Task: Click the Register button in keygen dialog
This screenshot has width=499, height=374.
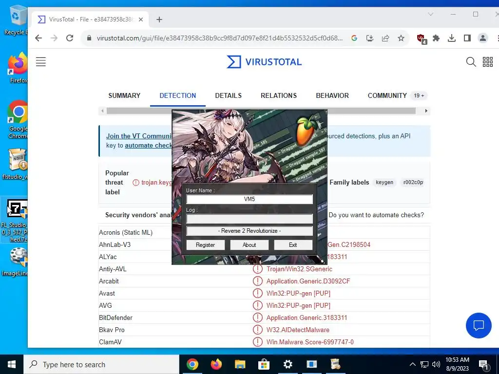Action: (x=205, y=245)
